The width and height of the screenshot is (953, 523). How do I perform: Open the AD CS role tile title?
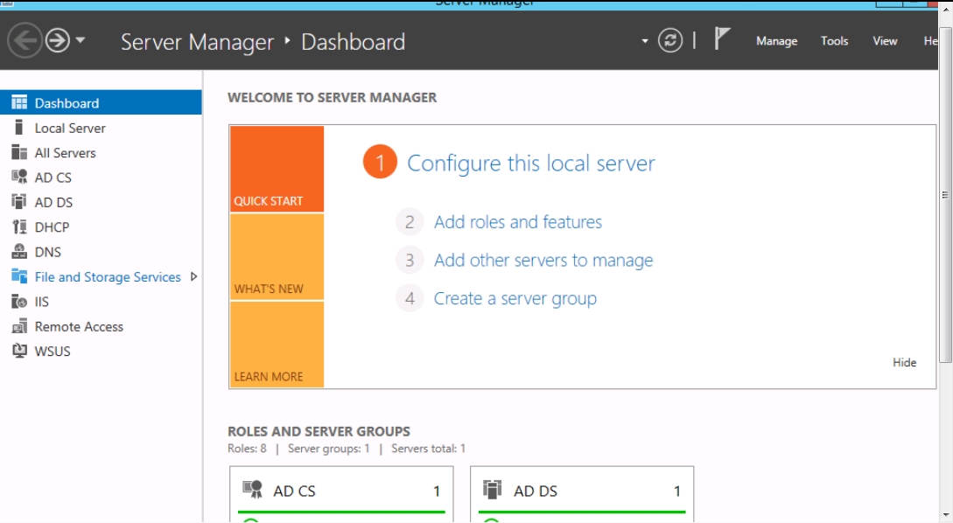pyautogui.click(x=294, y=491)
